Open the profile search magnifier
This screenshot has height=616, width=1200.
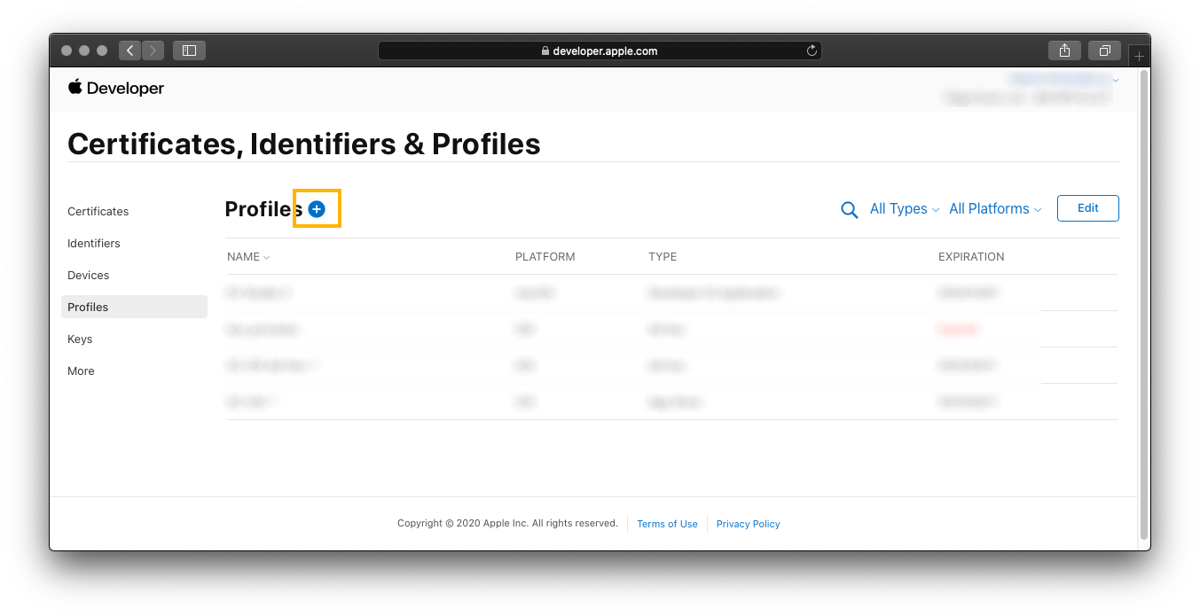[849, 210]
